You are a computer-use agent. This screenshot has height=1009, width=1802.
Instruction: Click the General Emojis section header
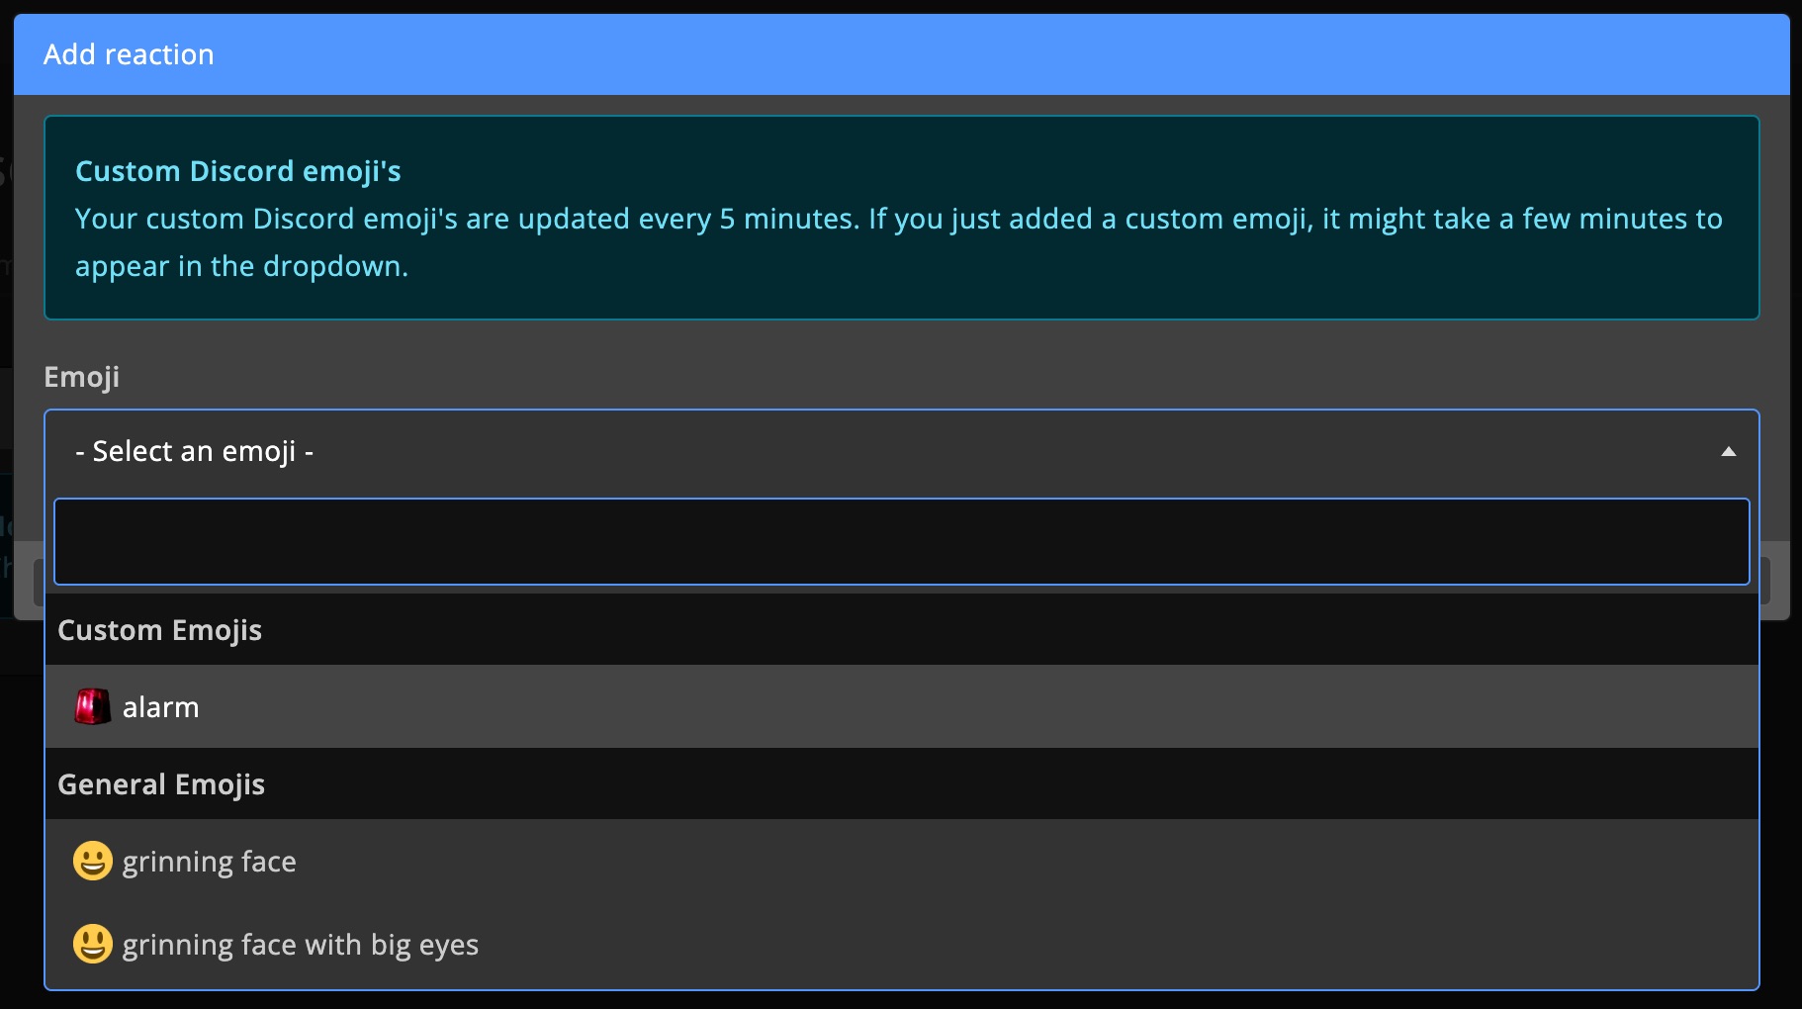[161, 783]
